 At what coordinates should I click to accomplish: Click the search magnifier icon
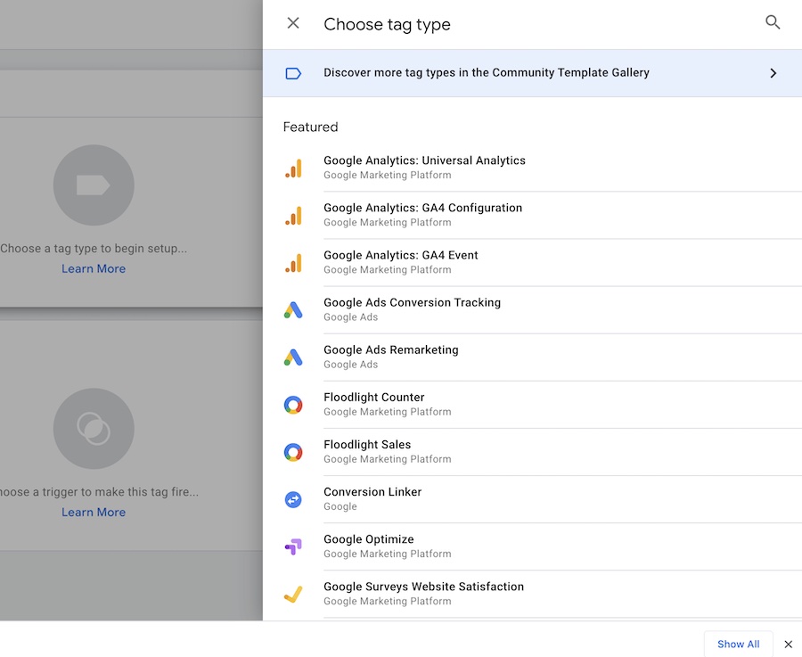point(773,23)
